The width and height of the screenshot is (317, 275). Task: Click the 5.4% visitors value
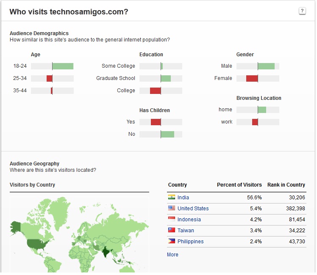[x=257, y=209]
